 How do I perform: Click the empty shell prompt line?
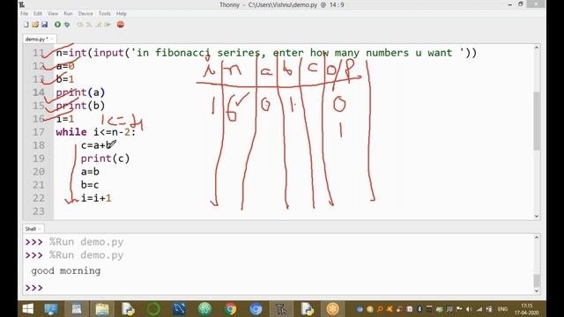coord(278,288)
